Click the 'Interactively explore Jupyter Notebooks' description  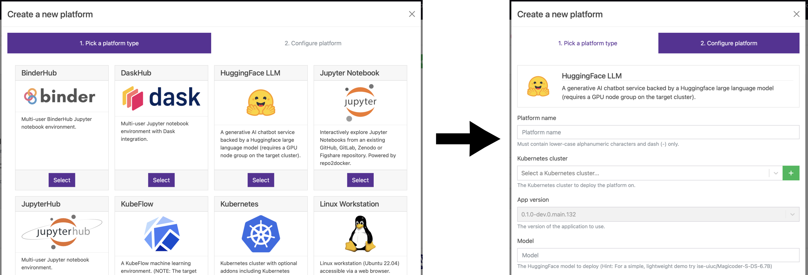pyautogui.click(x=358, y=148)
